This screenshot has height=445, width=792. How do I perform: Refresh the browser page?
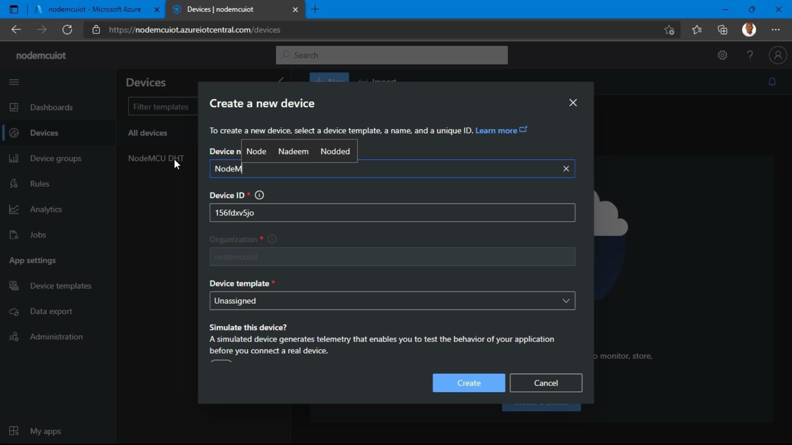(x=67, y=30)
